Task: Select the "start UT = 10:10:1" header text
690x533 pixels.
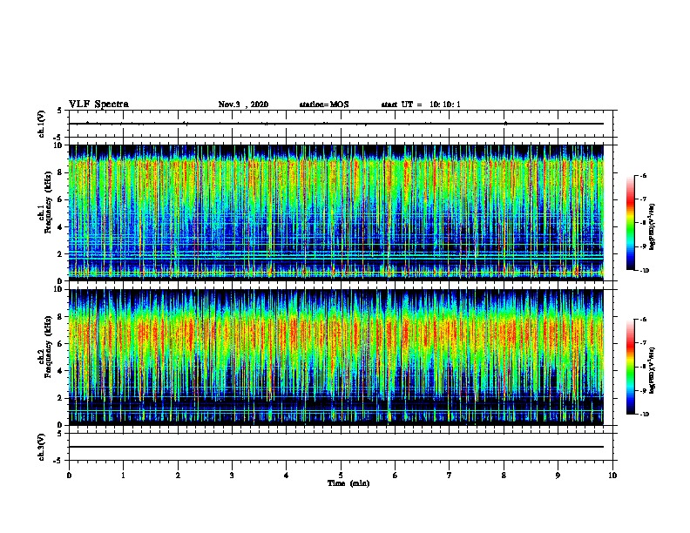Action: [x=421, y=105]
